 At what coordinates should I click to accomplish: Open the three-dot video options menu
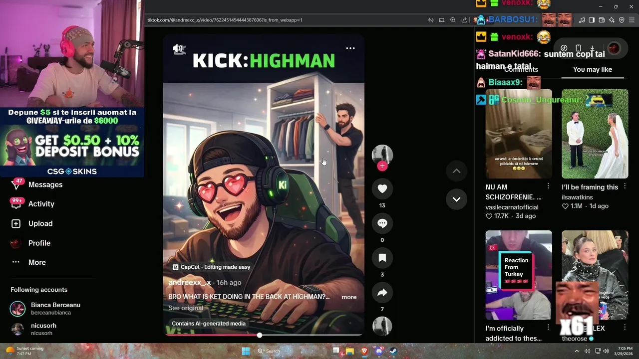pyautogui.click(x=350, y=48)
